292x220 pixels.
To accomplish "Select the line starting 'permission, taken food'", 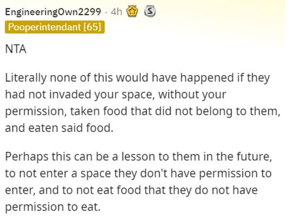I will [143, 111].
